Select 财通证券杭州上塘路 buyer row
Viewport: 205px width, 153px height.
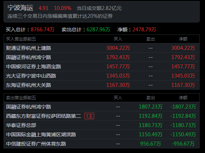(x=102, y=48)
